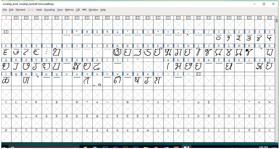Select the uppercase V glyph cell
Screen dimensions: 279x149
(57, 67)
